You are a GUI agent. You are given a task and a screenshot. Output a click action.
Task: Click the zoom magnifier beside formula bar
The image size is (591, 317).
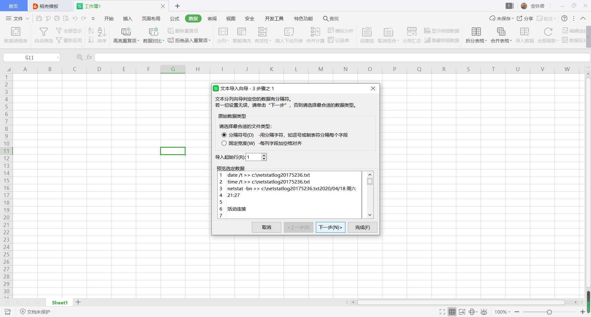click(x=79, y=57)
